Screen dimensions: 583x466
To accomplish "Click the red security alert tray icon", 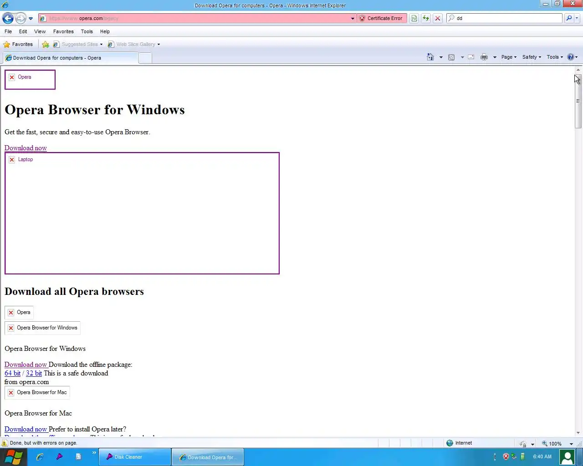I will pos(506,456).
